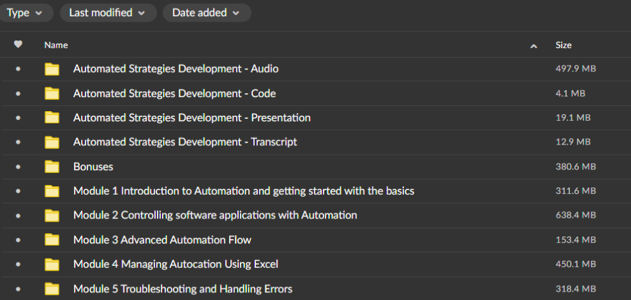Select the 318.4 MB size value
631x300 pixels.
[576, 289]
